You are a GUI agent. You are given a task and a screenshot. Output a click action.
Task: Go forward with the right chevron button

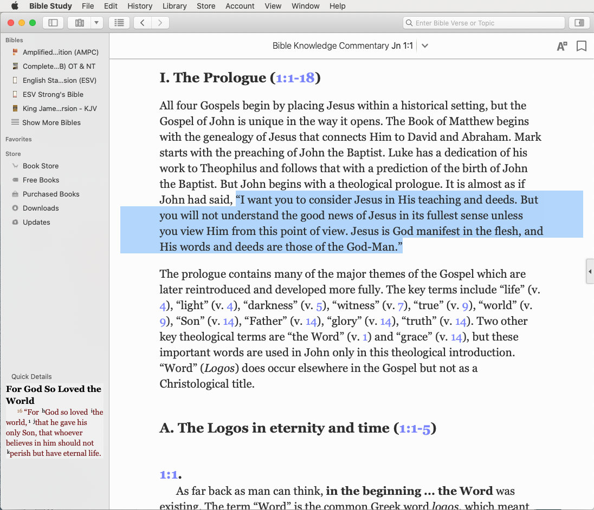pos(160,23)
